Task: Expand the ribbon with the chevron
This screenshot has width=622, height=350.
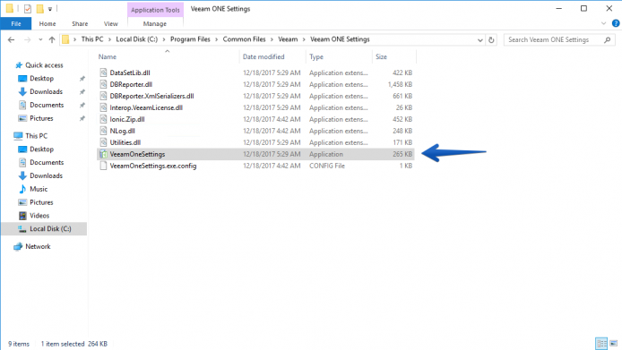Action: pos(604,23)
